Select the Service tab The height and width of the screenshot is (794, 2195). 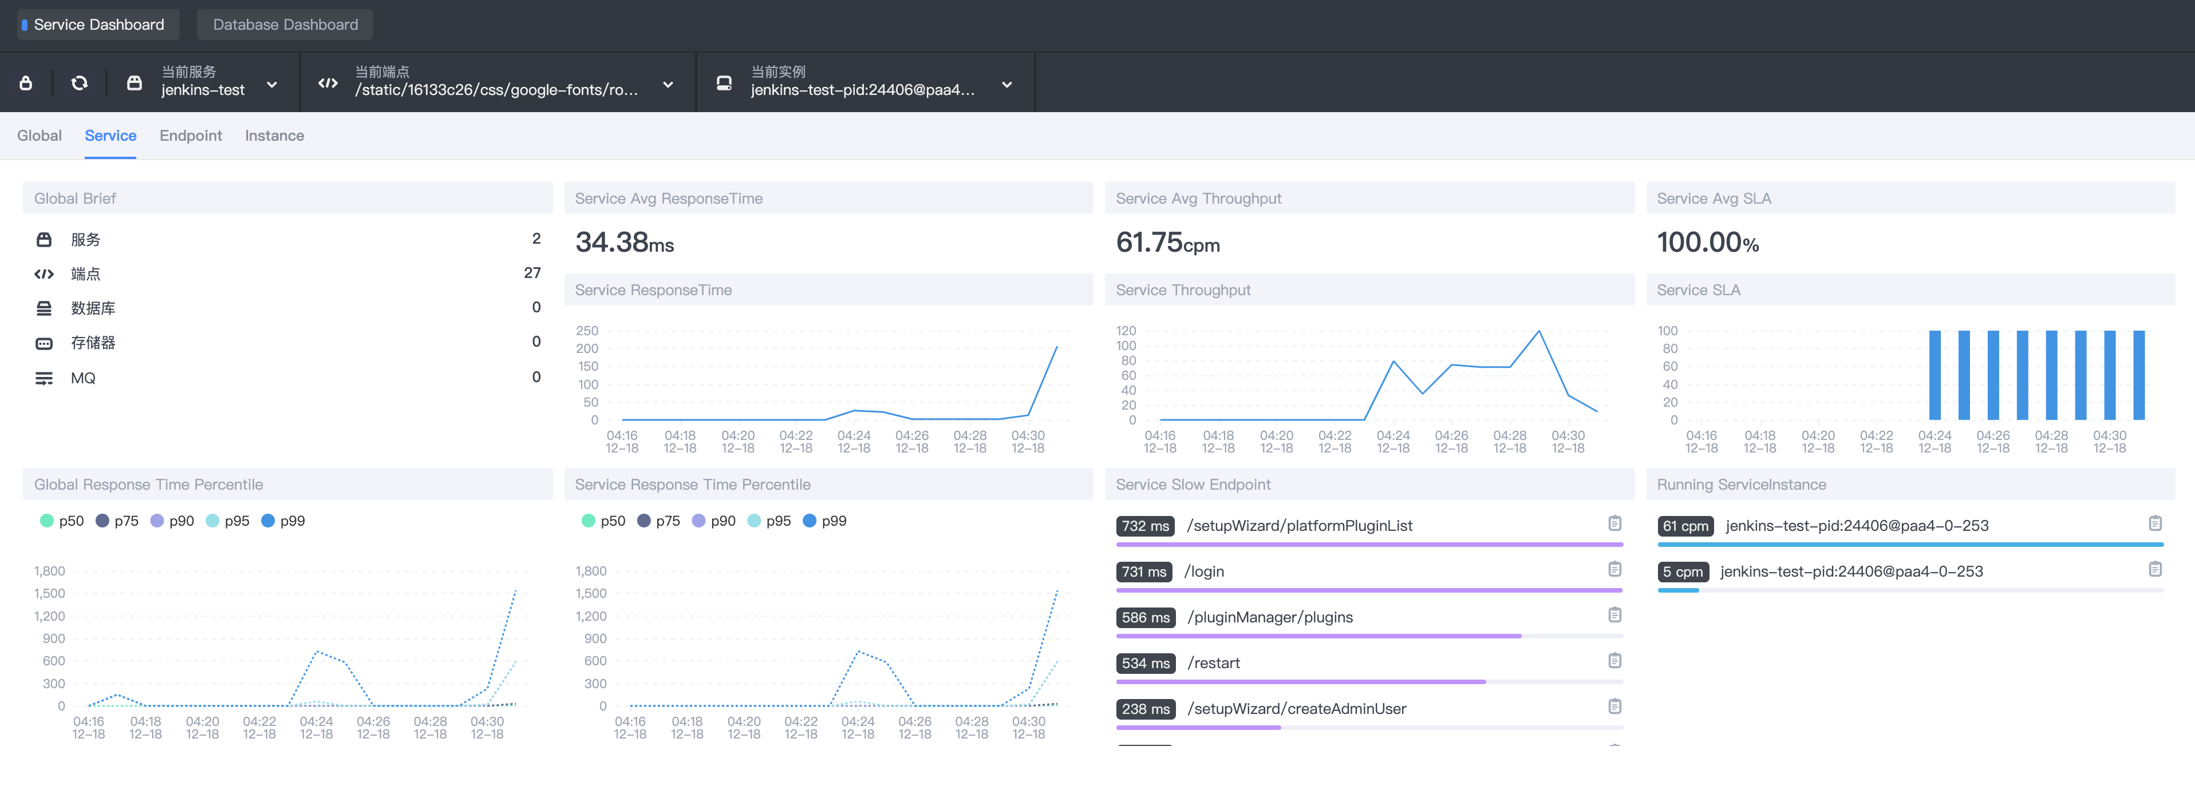click(110, 136)
